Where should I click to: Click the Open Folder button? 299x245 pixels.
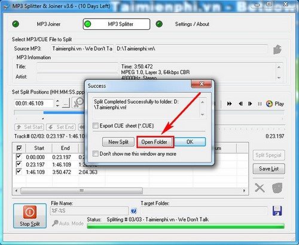coord(154,142)
